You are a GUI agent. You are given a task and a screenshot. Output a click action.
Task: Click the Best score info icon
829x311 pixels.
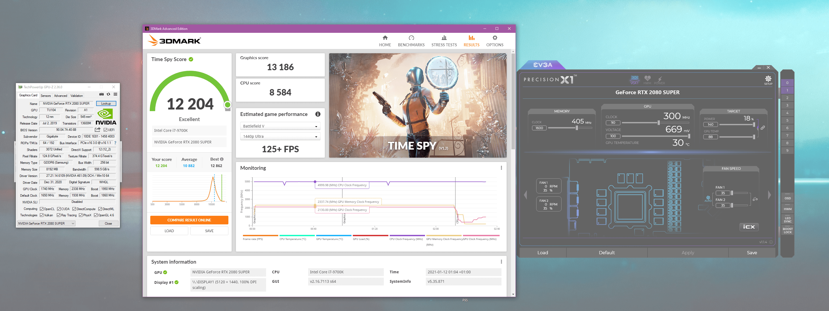(222, 159)
